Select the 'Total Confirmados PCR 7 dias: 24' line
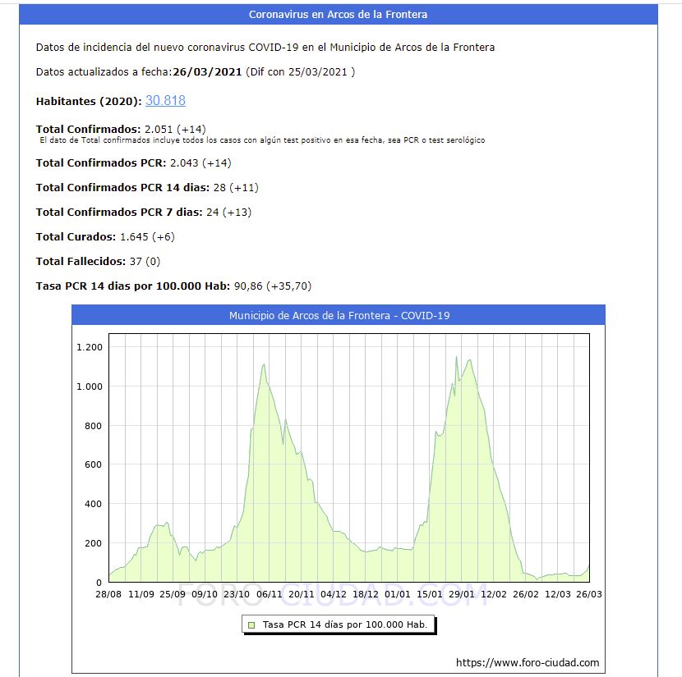682x677 pixels. [144, 213]
